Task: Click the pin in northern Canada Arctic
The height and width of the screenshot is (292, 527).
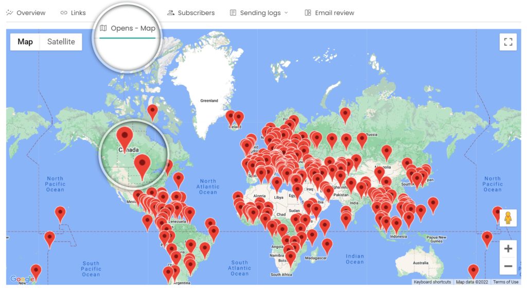Action: (152, 112)
